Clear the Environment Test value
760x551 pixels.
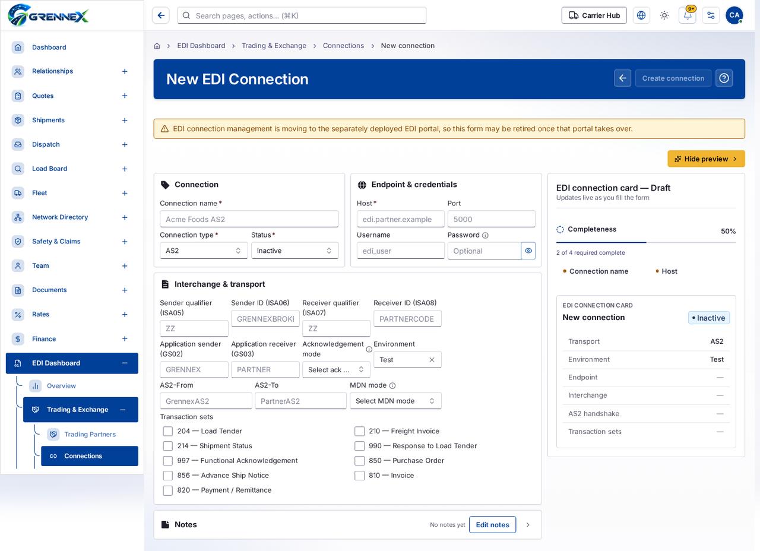coord(432,360)
